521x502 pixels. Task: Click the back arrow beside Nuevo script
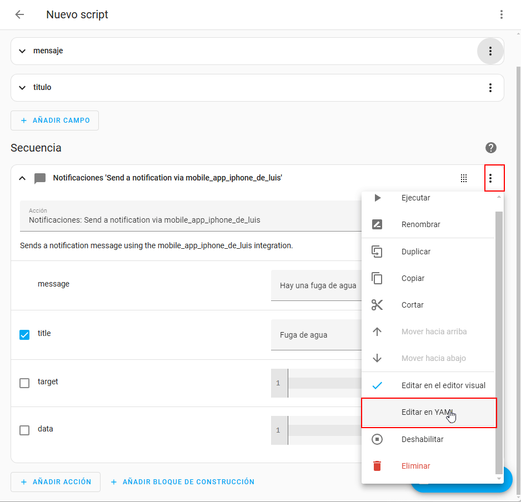(19, 15)
